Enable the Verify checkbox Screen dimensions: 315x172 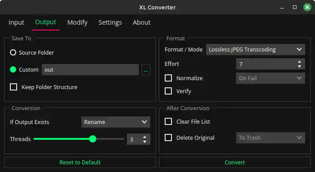pyautogui.click(x=168, y=91)
